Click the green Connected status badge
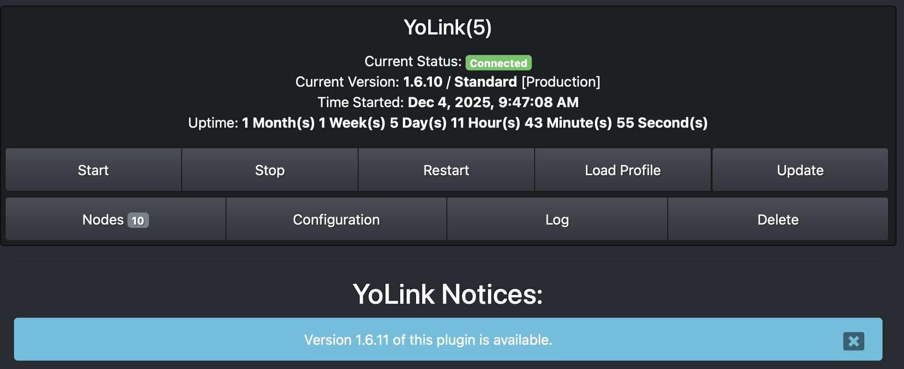This screenshot has height=369, width=904. [498, 63]
